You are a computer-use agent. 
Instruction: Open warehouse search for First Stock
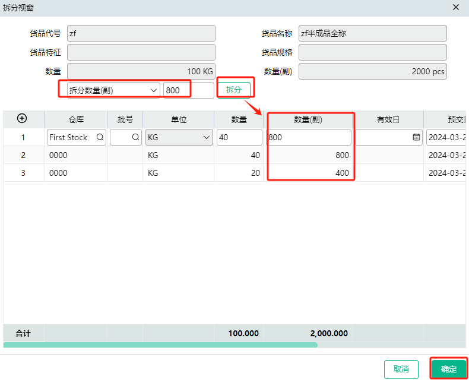[100, 137]
